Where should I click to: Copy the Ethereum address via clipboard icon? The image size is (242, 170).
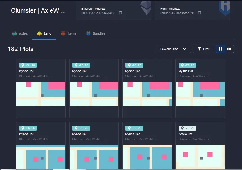(x=120, y=13)
